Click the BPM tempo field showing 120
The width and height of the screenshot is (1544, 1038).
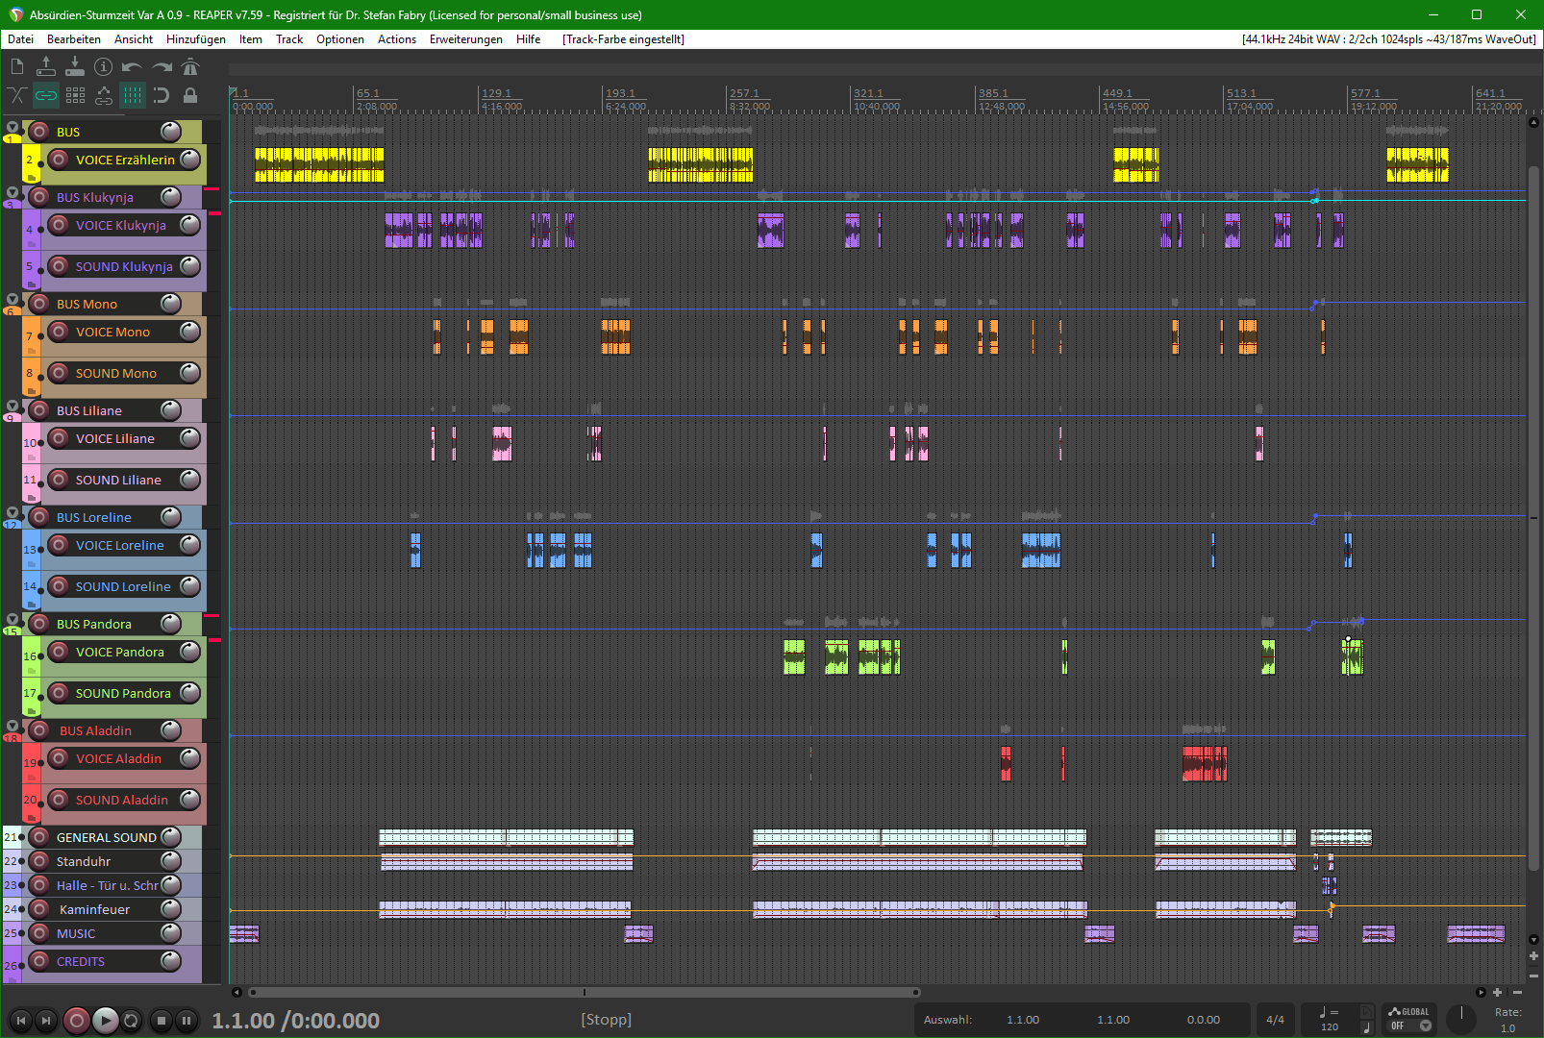click(1329, 1026)
